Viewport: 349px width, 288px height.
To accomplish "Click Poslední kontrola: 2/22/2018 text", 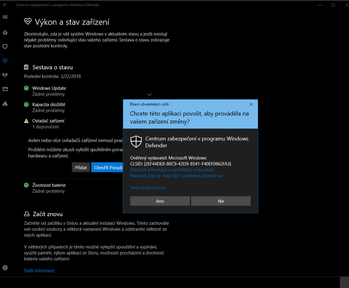I will point(52,76).
